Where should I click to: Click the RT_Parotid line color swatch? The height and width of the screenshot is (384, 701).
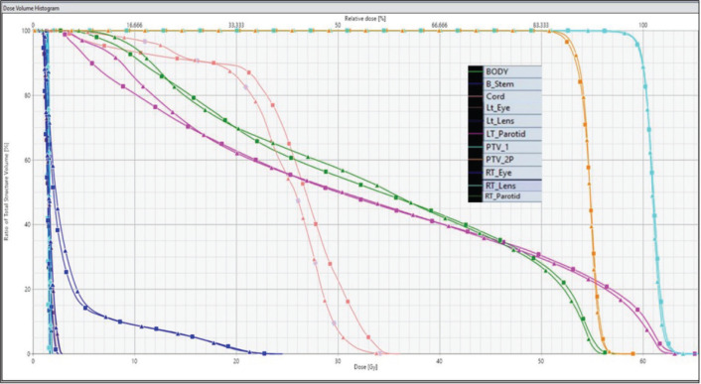[x=476, y=196]
